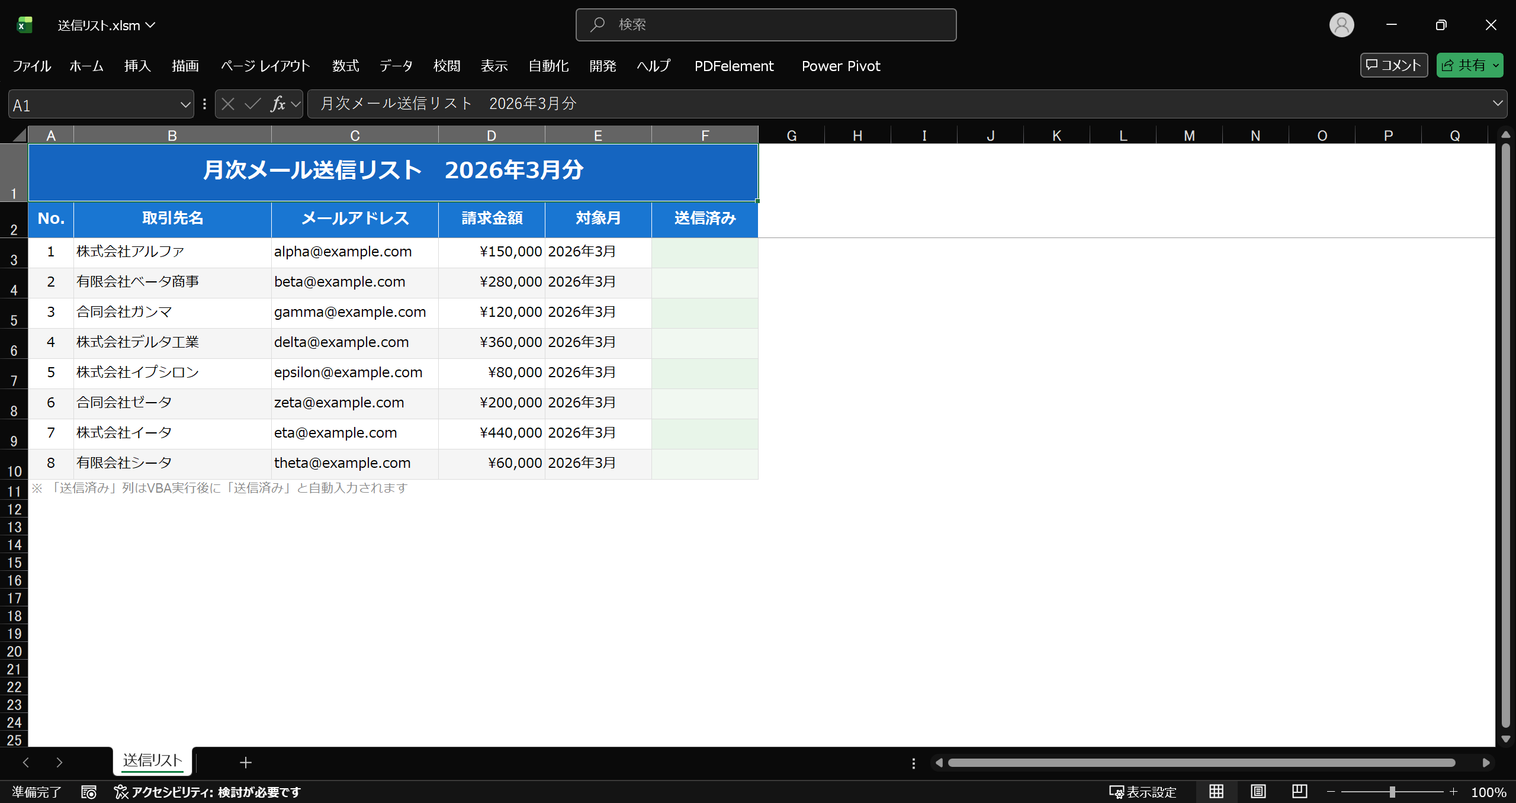Expand the formula bar chevron

1498,104
